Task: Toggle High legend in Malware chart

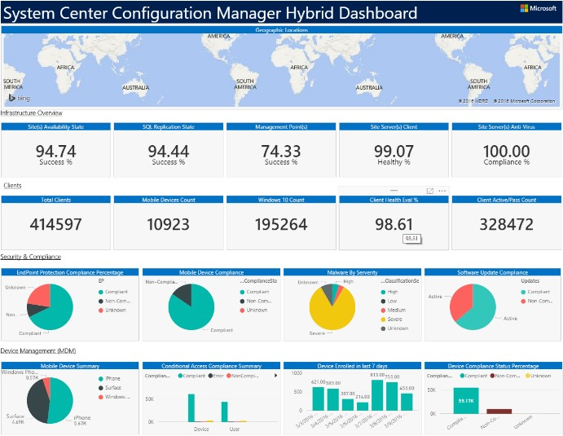Action: pyautogui.click(x=389, y=292)
